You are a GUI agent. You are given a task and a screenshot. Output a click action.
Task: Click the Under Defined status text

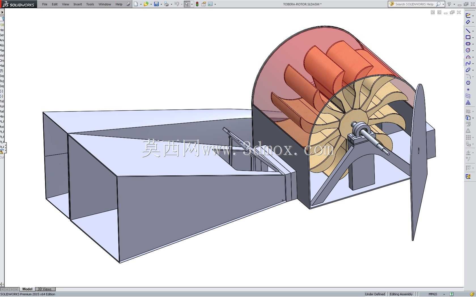[x=375, y=294]
